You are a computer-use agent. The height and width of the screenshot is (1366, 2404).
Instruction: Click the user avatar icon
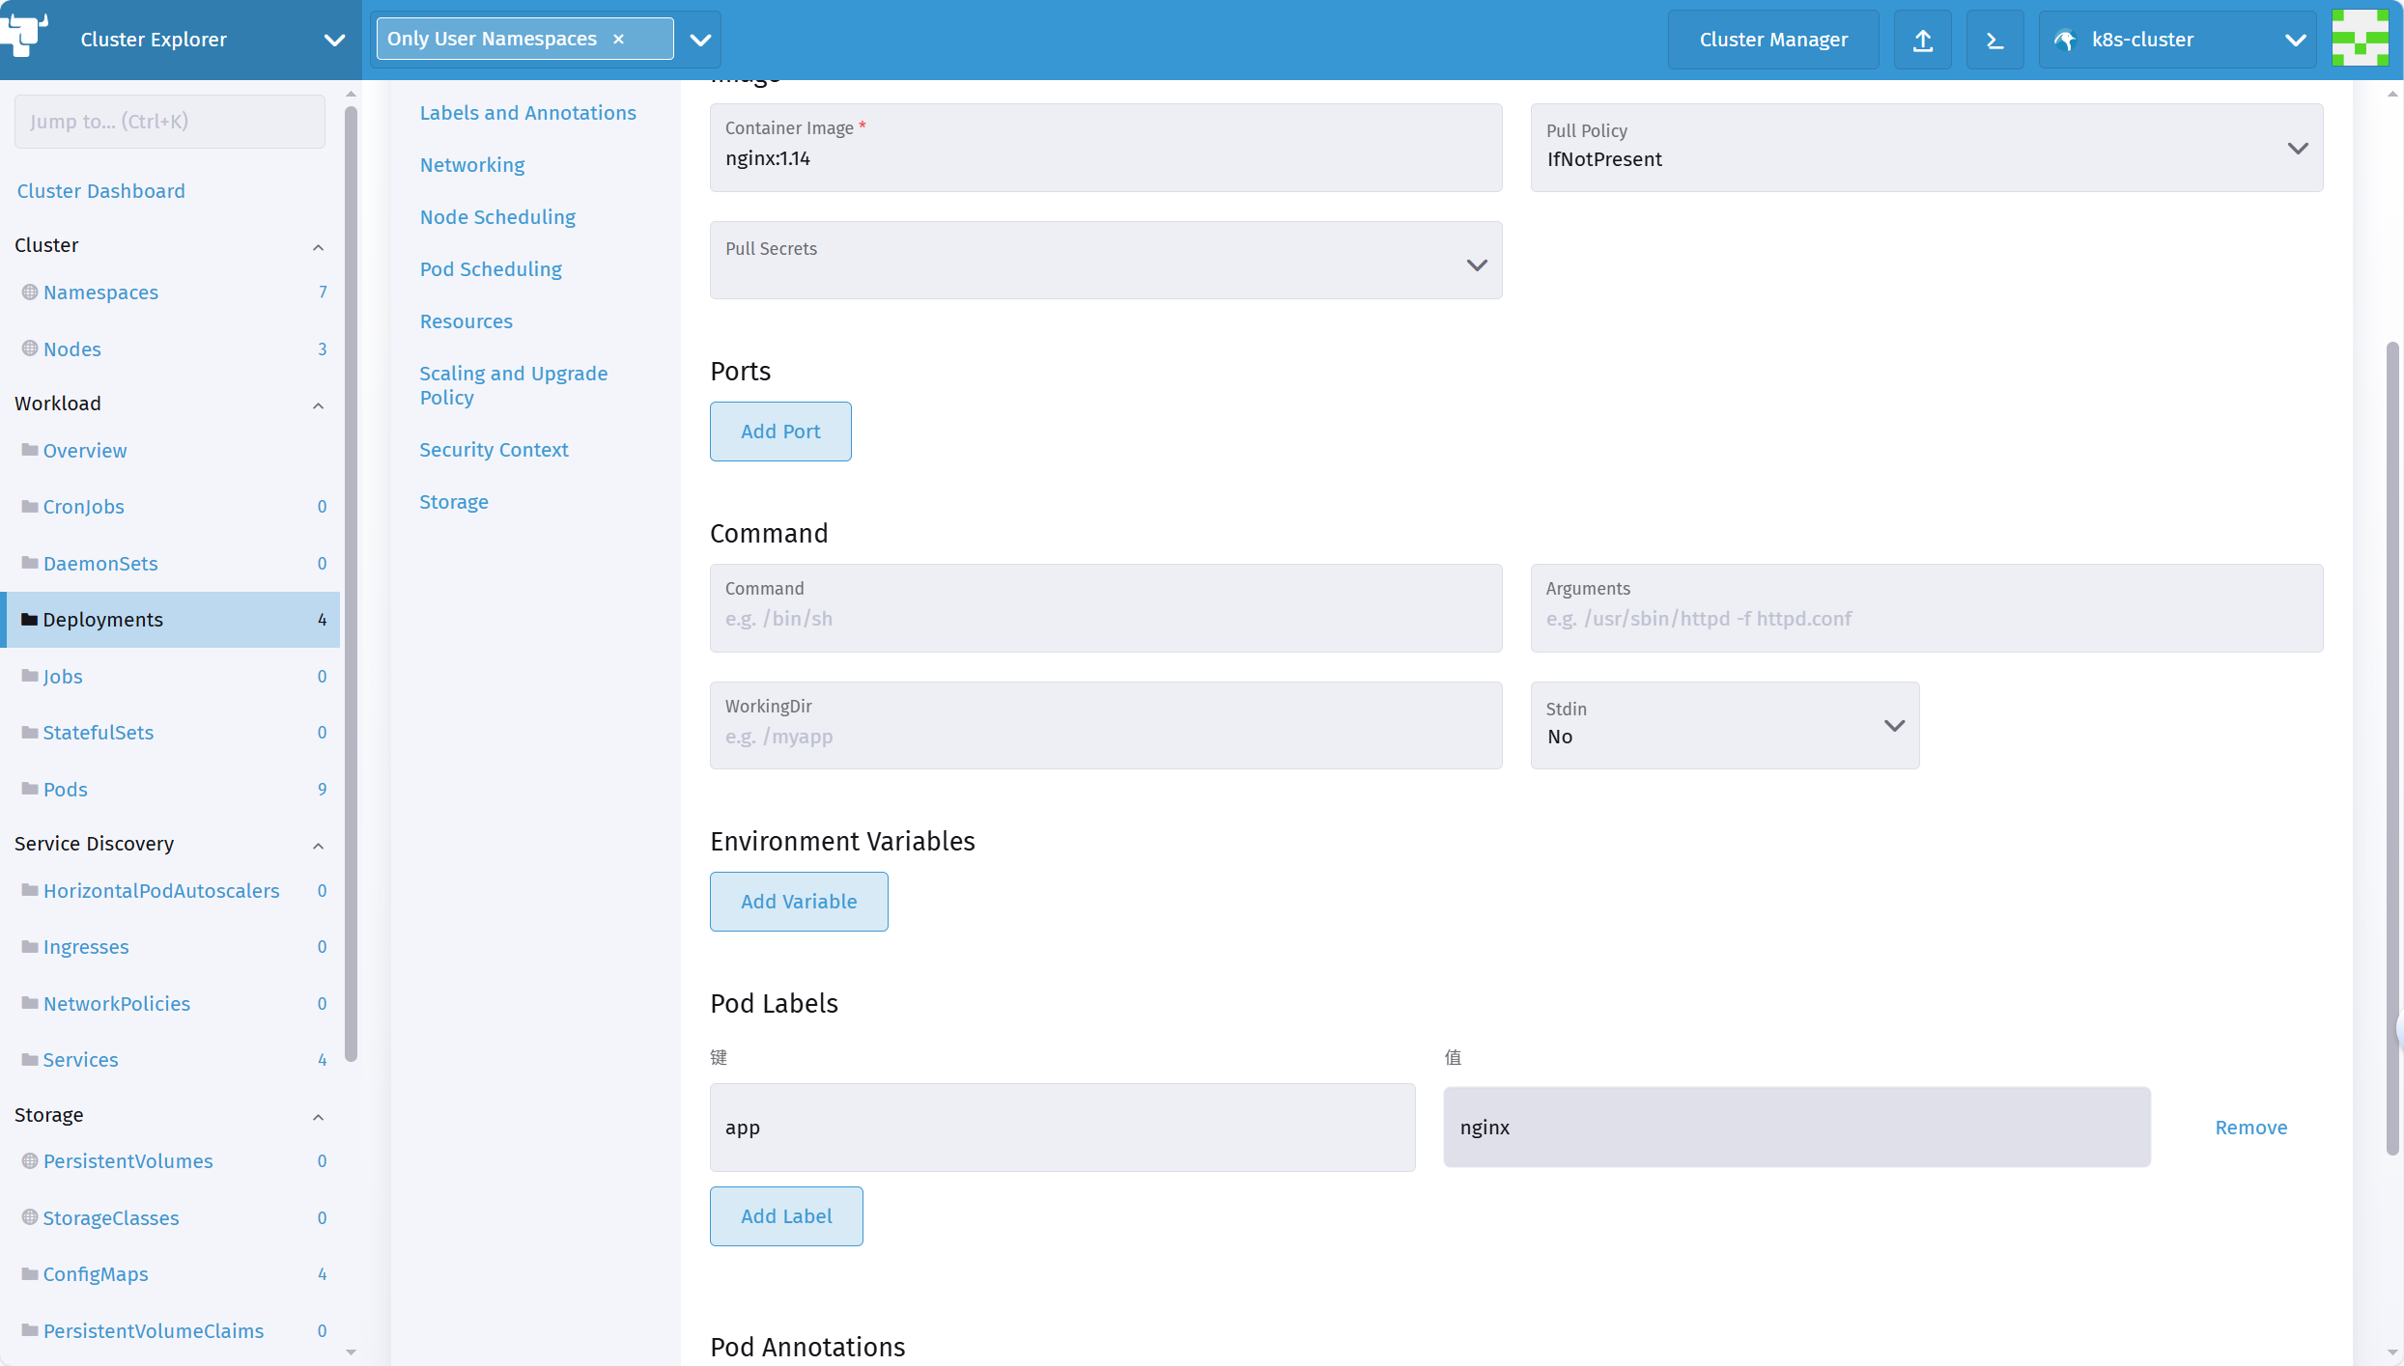coord(2360,39)
